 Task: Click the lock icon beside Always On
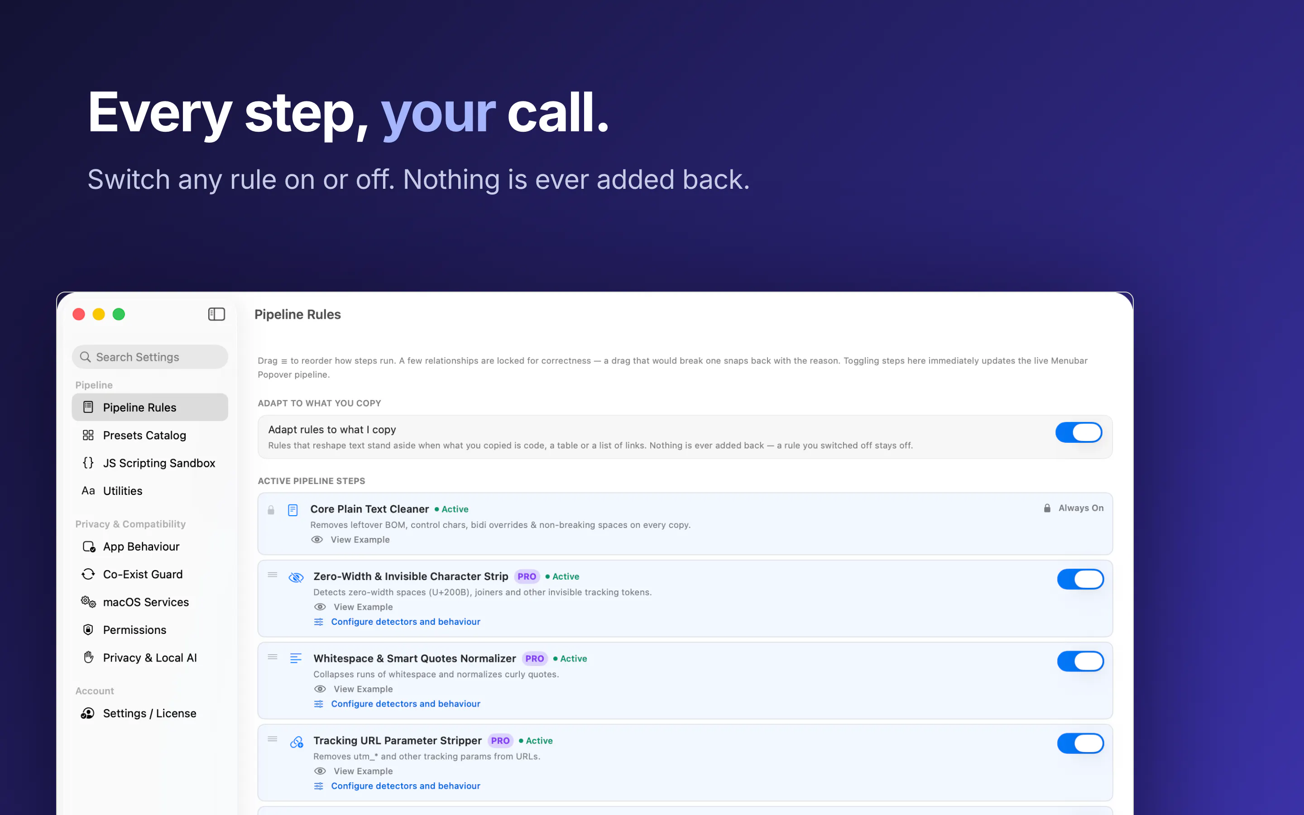coord(1047,508)
